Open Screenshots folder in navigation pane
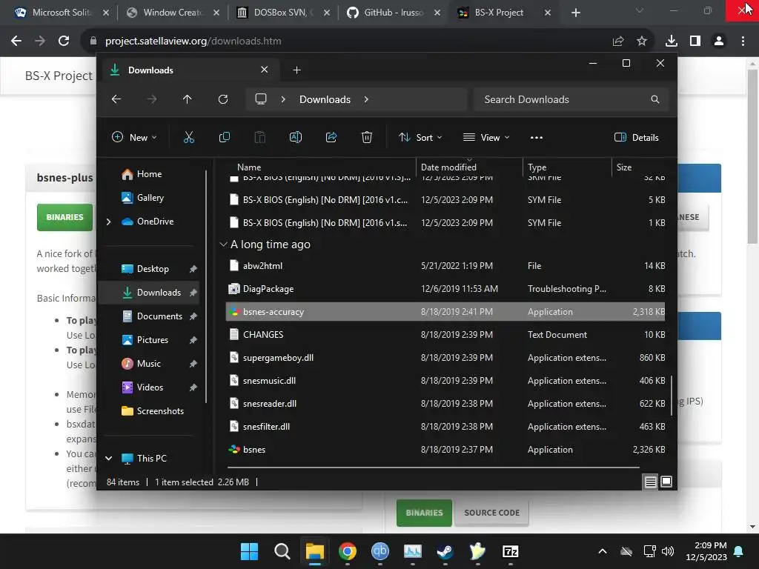759x569 pixels. pyautogui.click(x=160, y=411)
